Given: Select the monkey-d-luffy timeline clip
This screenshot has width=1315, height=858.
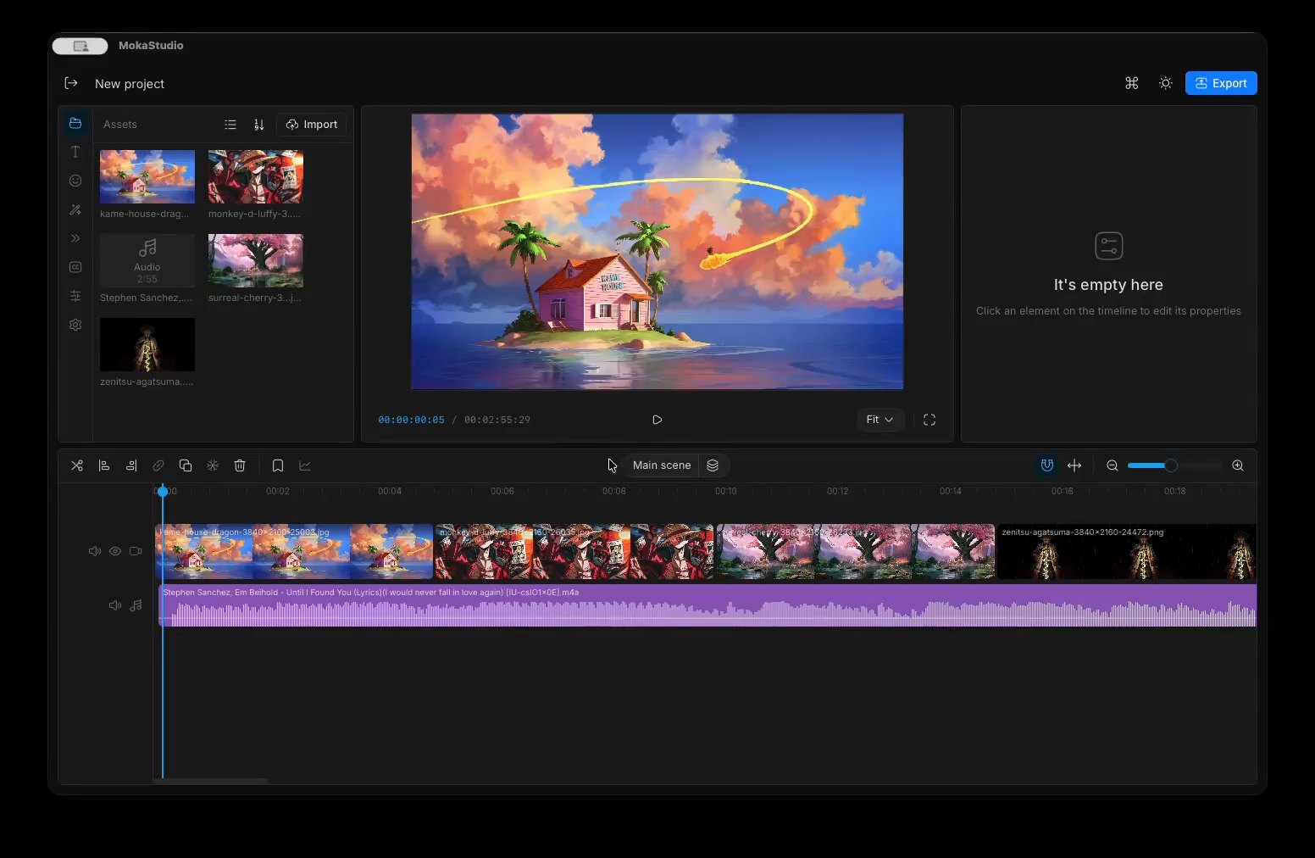Looking at the screenshot, I should coord(574,551).
